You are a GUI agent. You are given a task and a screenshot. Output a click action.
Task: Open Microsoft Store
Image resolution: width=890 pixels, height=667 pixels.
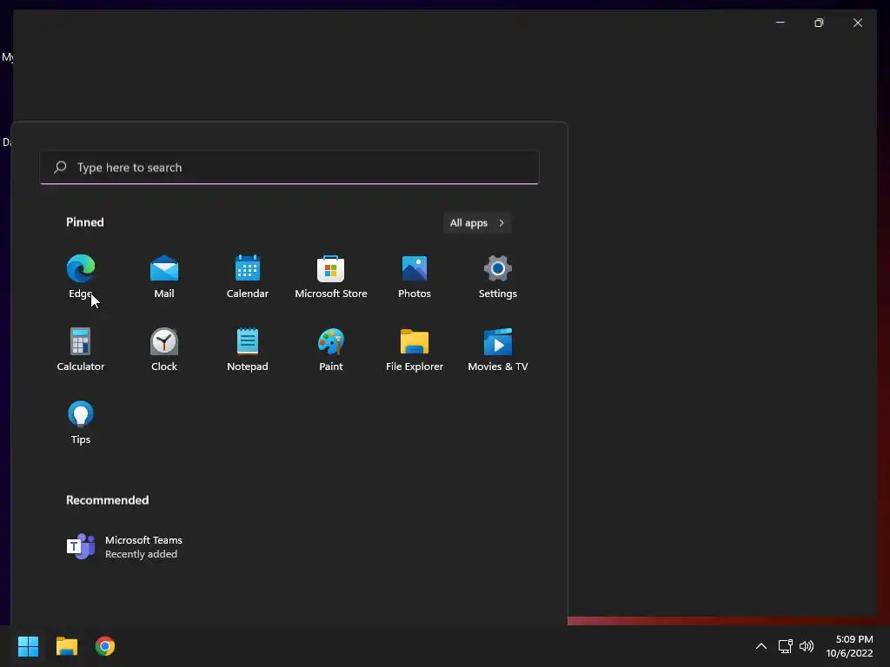(331, 277)
